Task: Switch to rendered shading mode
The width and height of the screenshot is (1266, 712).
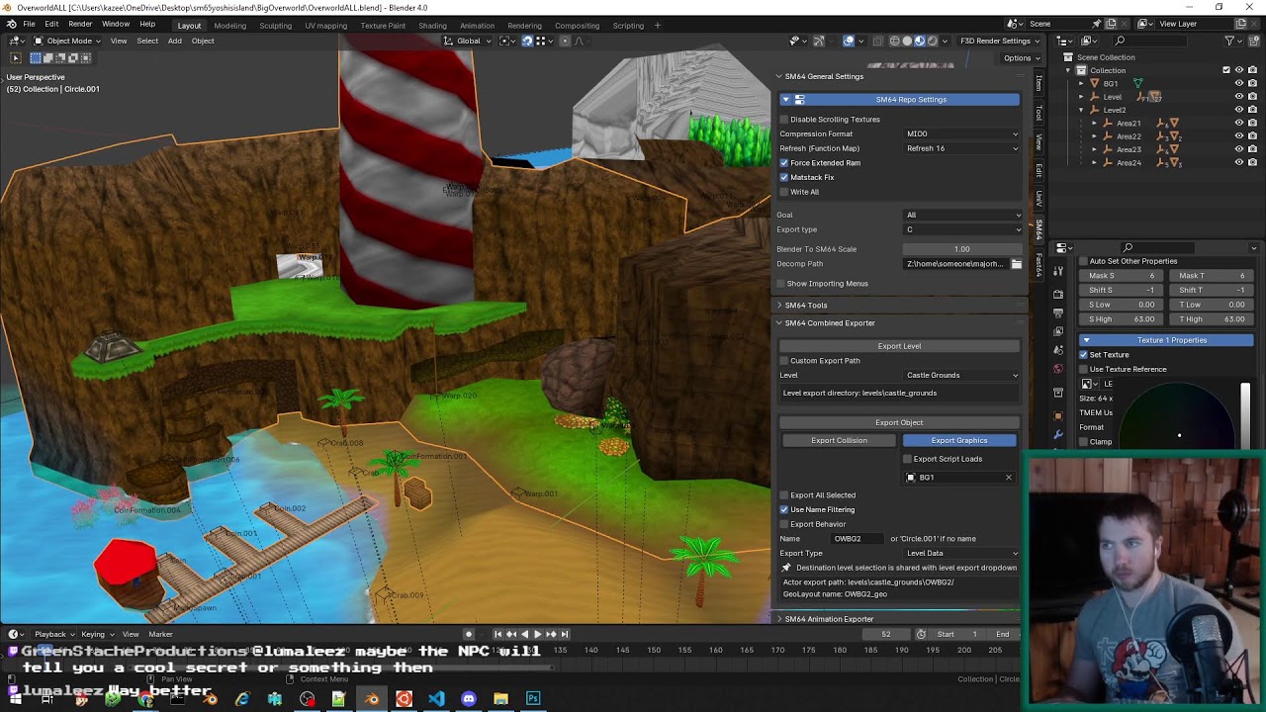Action: [932, 41]
